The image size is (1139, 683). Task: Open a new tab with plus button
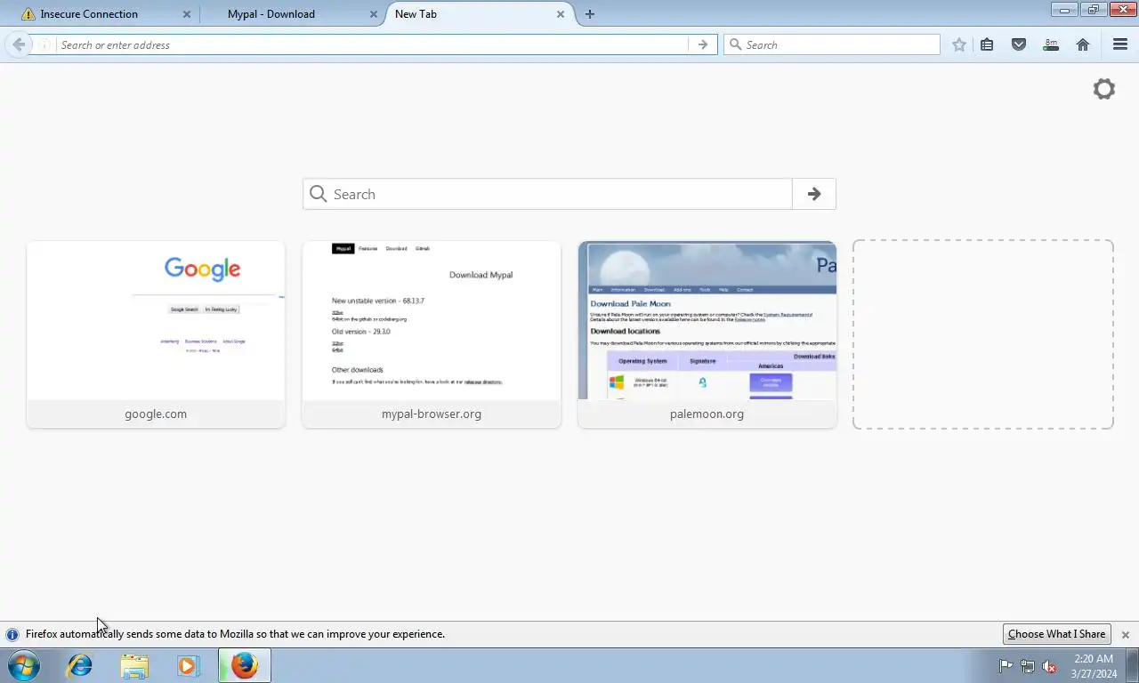590,14
